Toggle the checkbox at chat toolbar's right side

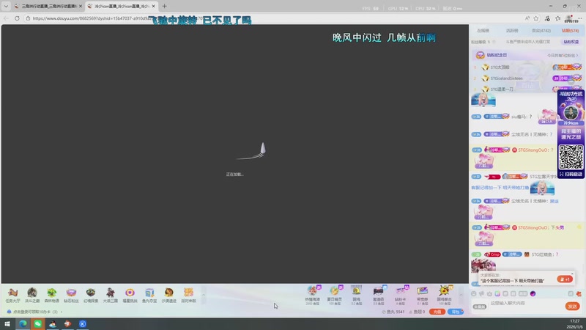pos(571,294)
